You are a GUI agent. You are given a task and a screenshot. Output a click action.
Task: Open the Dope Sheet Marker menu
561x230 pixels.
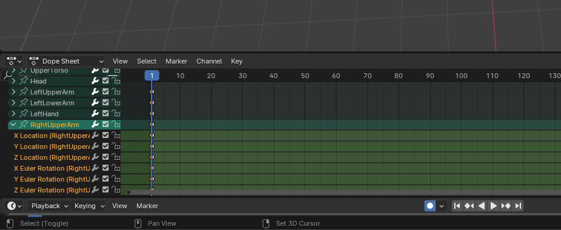tap(176, 61)
